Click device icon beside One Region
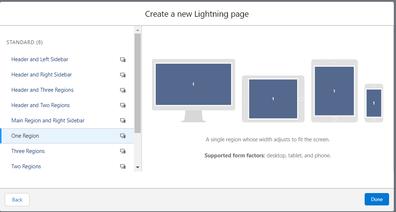 (123, 136)
